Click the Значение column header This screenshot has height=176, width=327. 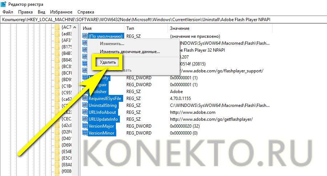(x=180, y=28)
